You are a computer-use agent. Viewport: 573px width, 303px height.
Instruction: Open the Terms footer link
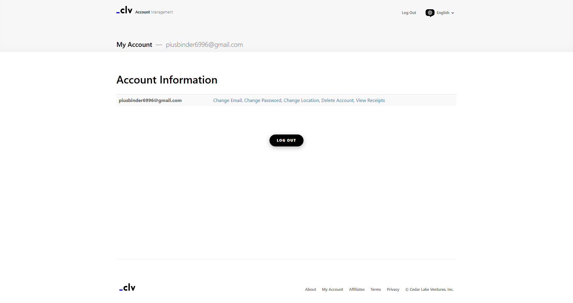point(375,290)
